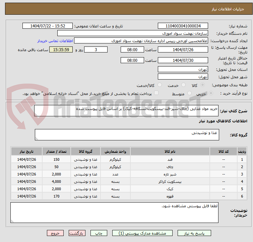
Task: Select متوسط purchase type radio
Action: click(x=189, y=94)
